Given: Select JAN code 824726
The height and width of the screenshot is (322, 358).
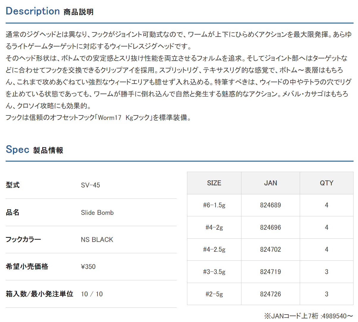Looking at the screenshot, I should click(x=271, y=294).
